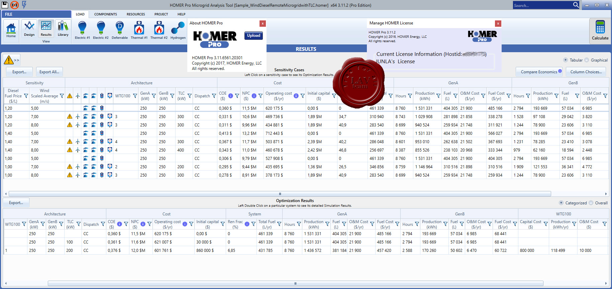Click wind turbine icon in 1,00 / 8,00 row

tap(78, 175)
